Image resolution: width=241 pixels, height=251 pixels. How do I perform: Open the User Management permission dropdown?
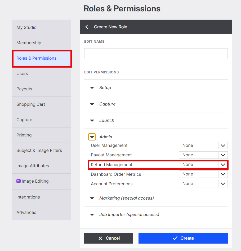(203, 146)
